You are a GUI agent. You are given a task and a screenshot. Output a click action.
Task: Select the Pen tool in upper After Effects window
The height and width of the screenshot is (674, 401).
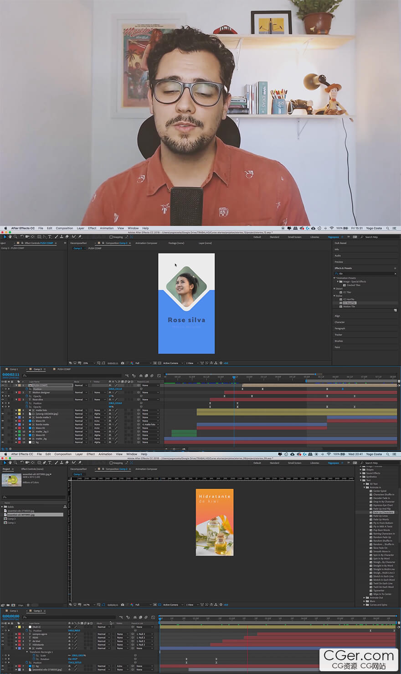coord(45,237)
